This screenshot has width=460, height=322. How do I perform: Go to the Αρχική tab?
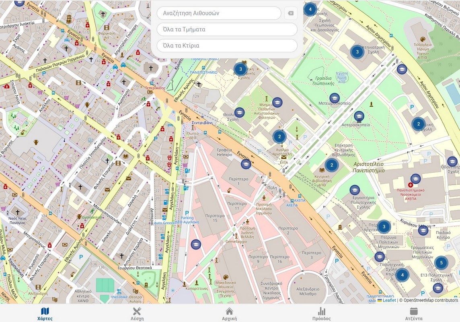229,314
